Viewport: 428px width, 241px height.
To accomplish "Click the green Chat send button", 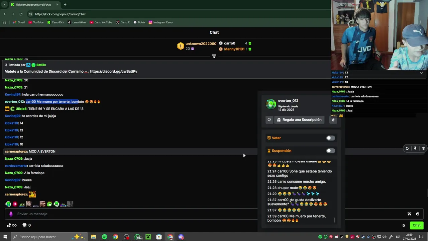I will pyautogui.click(x=416, y=225).
